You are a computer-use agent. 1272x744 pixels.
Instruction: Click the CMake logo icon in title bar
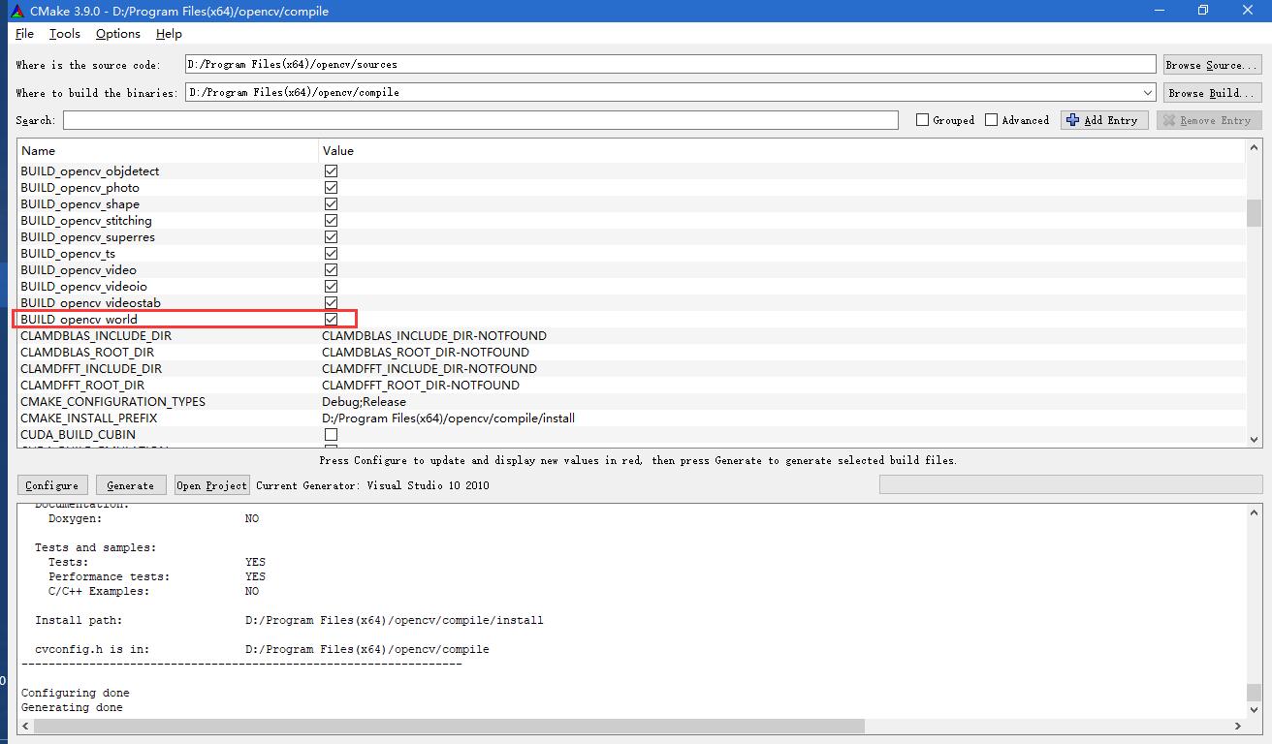click(x=16, y=11)
